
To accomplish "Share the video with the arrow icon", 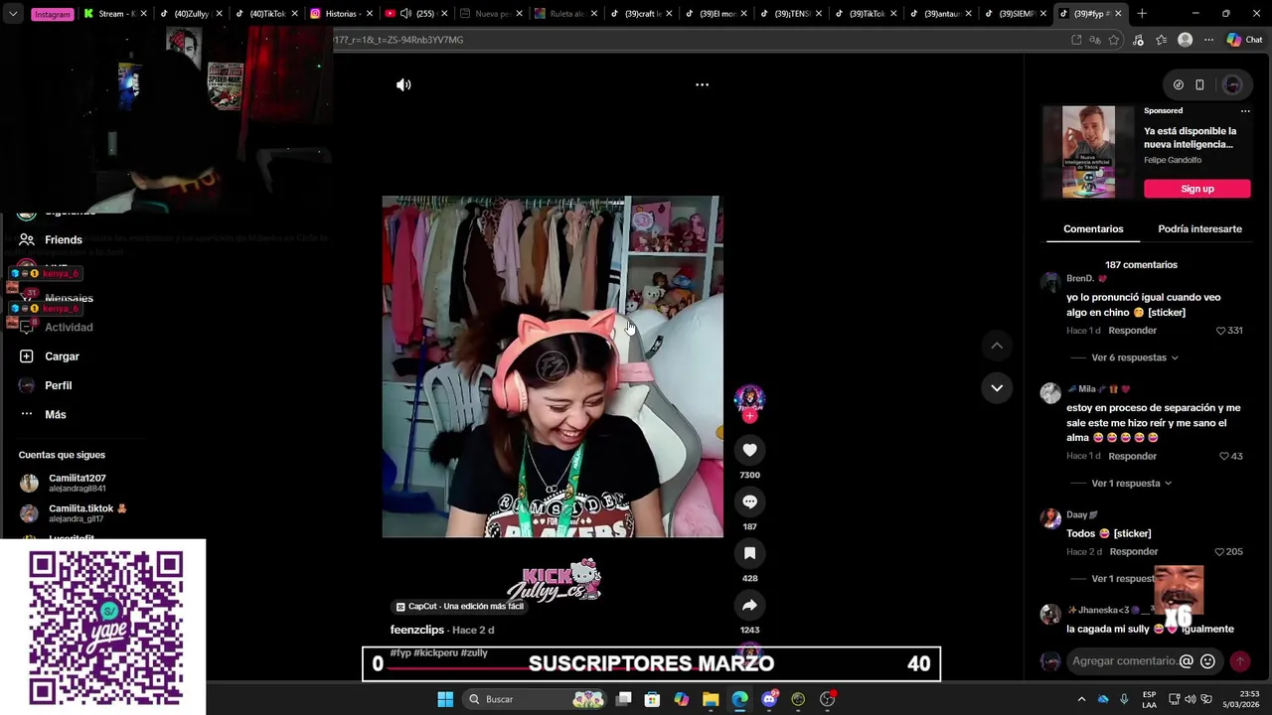I will 749,605.
